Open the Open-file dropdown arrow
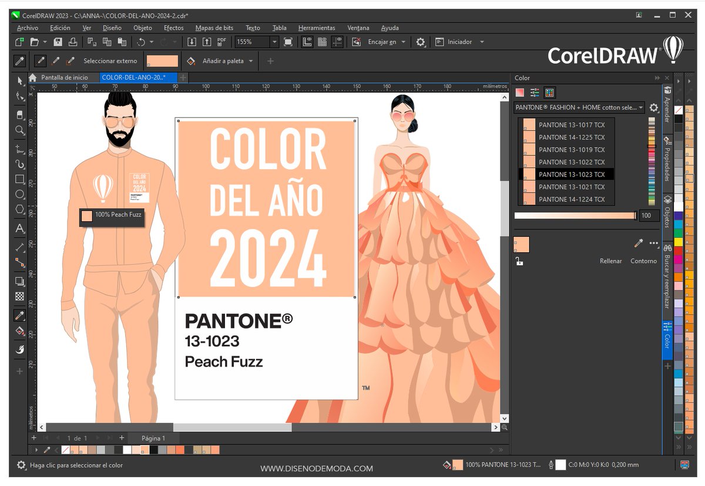705x486 pixels. coord(45,42)
